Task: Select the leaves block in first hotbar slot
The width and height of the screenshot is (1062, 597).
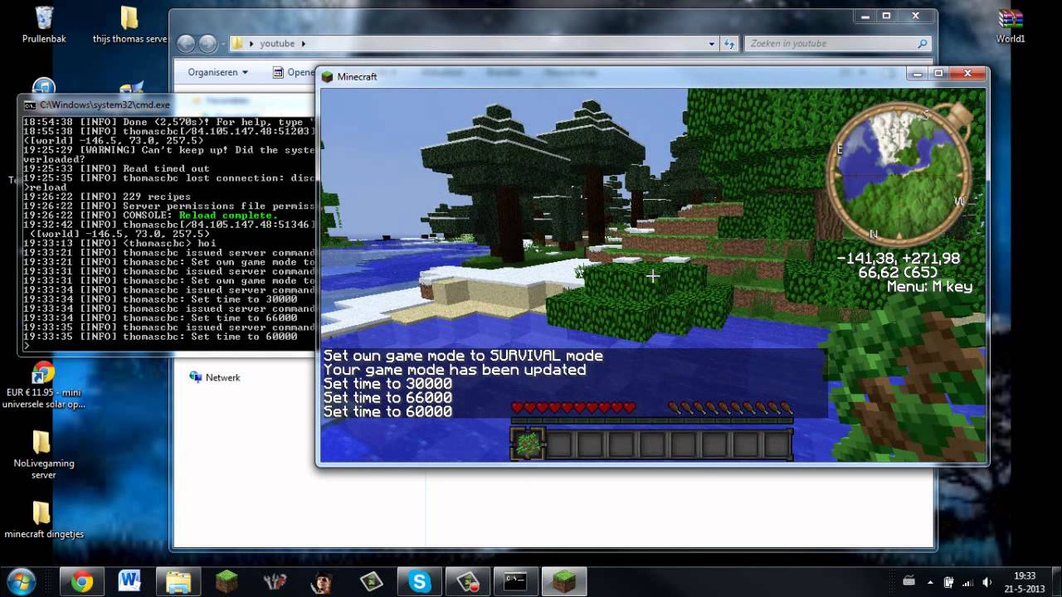Action: (x=528, y=444)
